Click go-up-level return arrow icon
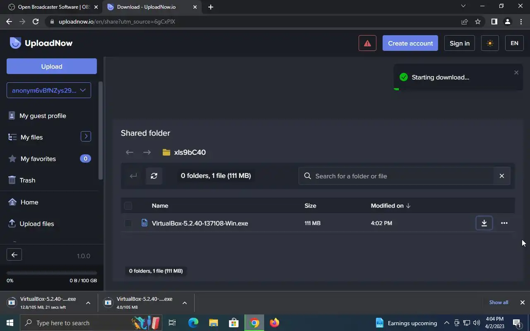This screenshot has height=331, width=530. (x=133, y=176)
